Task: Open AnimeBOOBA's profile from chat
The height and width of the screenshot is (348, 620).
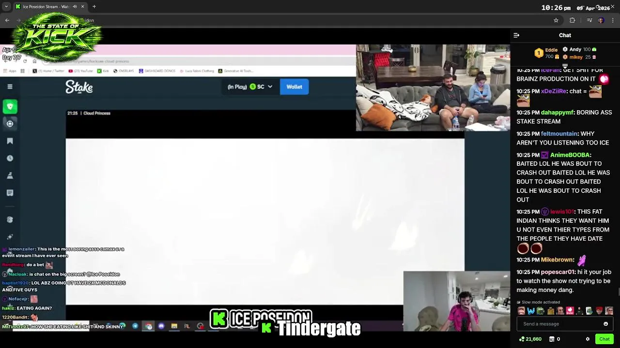Action: pos(570,155)
